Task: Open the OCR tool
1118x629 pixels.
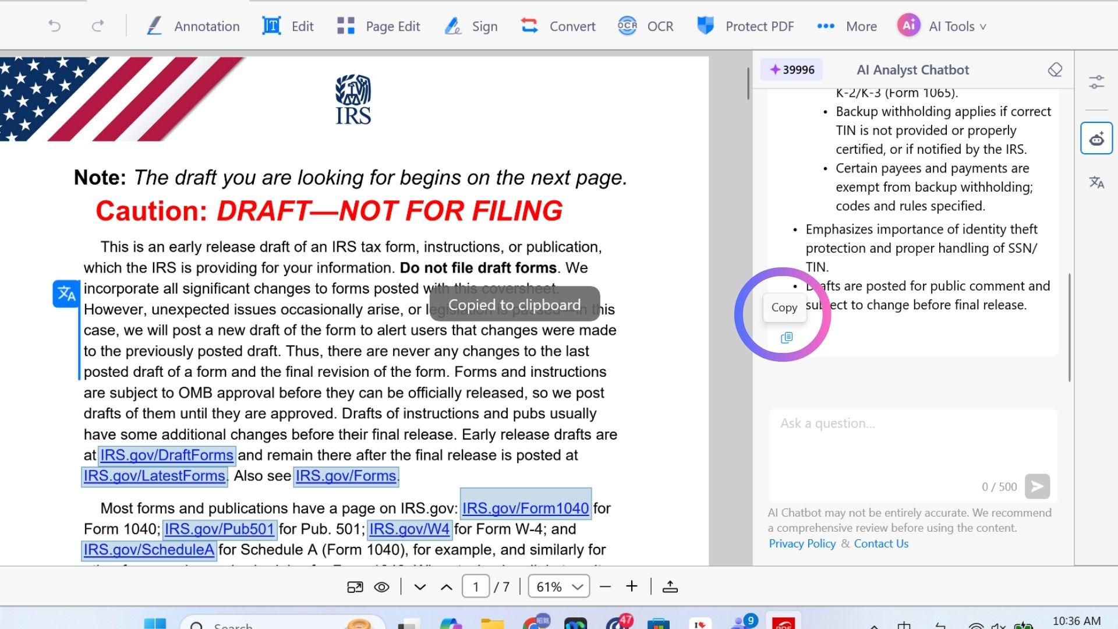Action: point(645,26)
